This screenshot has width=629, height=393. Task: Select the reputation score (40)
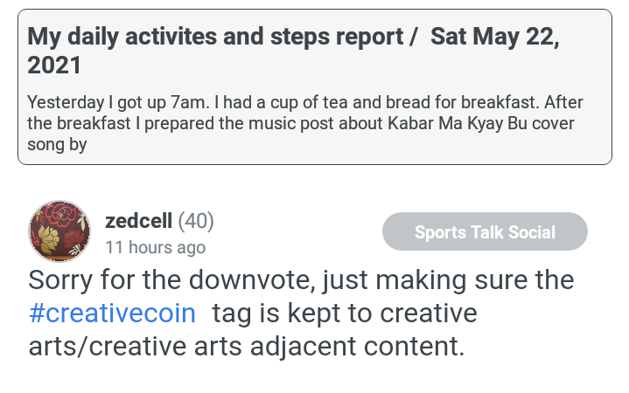point(196,221)
